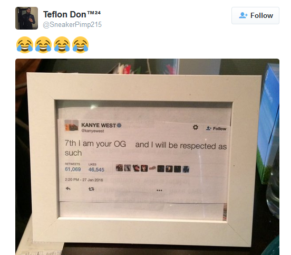The height and width of the screenshot is (255, 291).
Task: Open Teflon Don's profile picture
Action: click(x=26, y=18)
